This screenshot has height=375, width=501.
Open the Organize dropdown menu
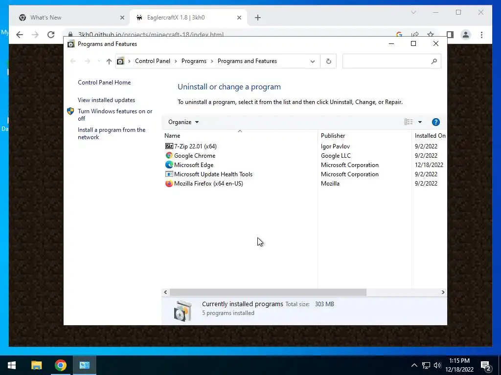click(x=183, y=122)
